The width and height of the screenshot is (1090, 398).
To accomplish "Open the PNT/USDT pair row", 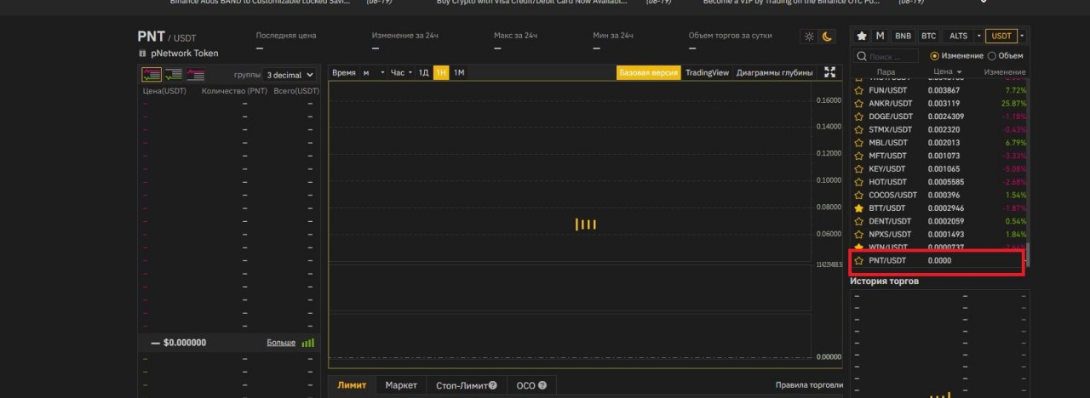I will 938,260.
